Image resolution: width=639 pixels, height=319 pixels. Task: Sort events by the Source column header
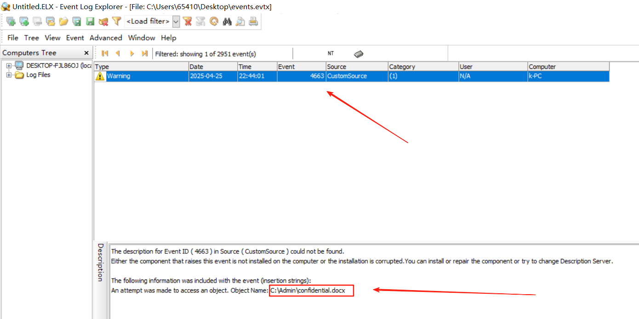(356, 67)
